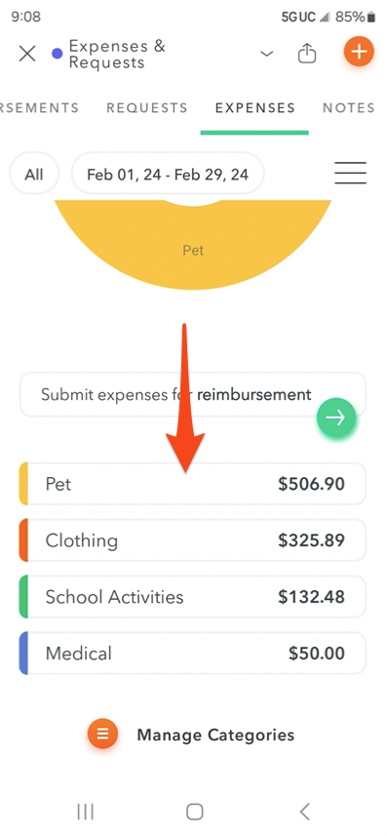Close the Expenses & Requests screen

coord(27,54)
